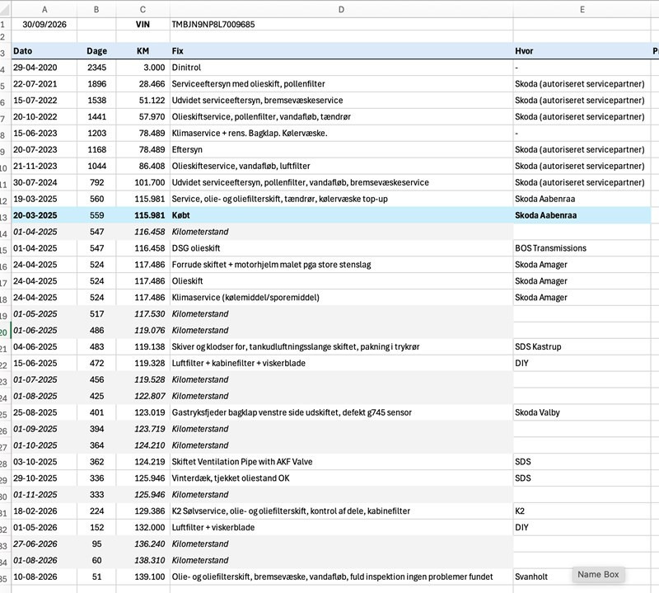Click "DIY" in the 15-06-2025 row
Image resolution: width=659 pixels, height=593 pixels.
(582, 363)
